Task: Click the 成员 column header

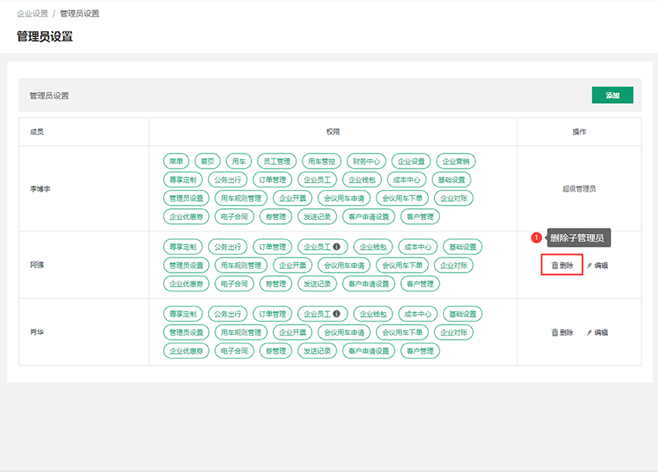Action: click(x=36, y=132)
